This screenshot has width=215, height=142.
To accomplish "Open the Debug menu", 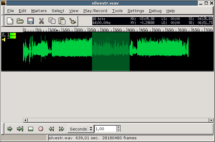I will click(155, 11).
